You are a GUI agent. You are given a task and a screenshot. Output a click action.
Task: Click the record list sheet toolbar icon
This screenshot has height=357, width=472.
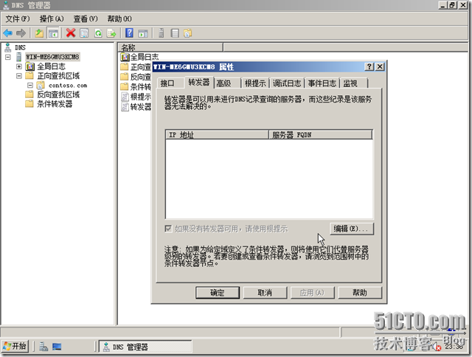[175, 32]
